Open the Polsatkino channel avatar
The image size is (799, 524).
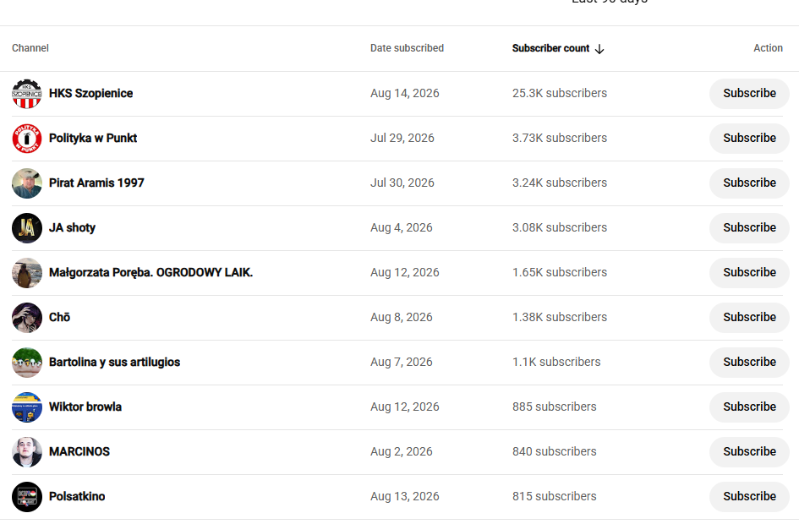coord(27,497)
